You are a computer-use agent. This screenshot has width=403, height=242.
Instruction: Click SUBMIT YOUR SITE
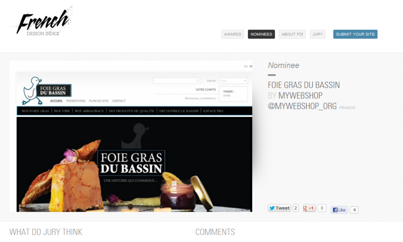[355, 34]
